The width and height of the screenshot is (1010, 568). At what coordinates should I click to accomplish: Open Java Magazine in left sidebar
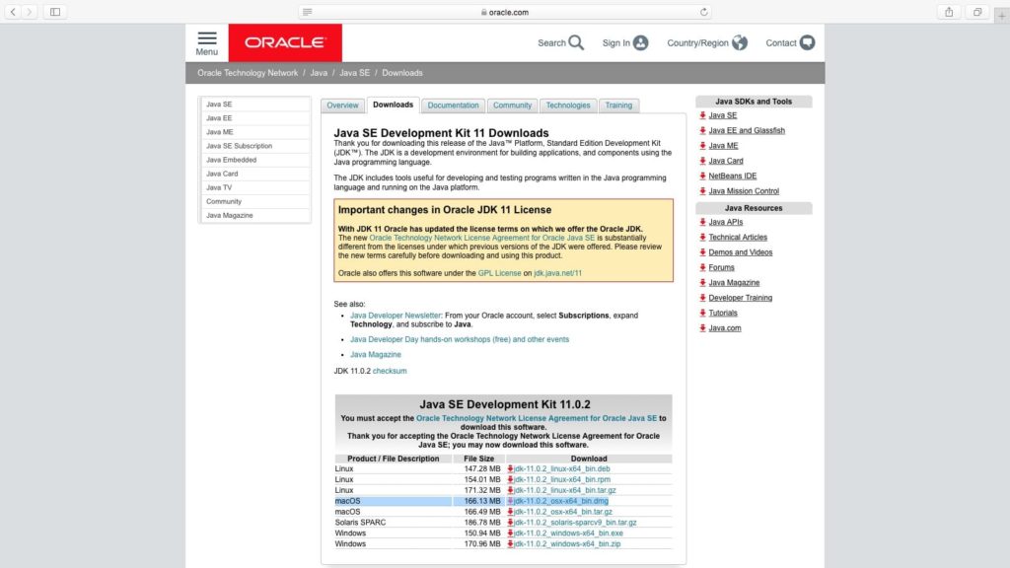pos(255,215)
